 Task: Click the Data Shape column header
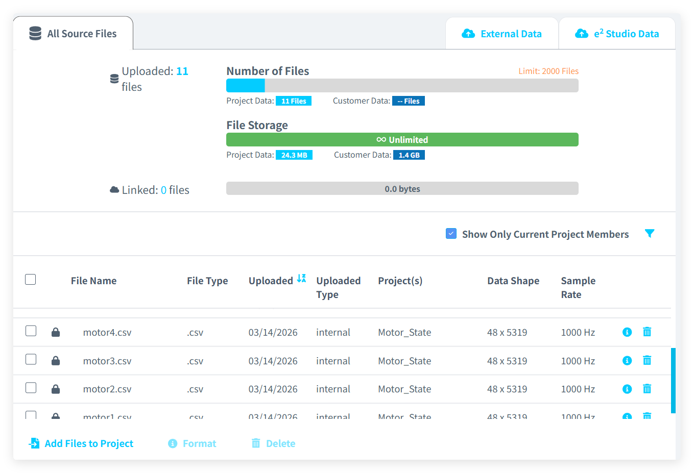pyautogui.click(x=513, y=281)
